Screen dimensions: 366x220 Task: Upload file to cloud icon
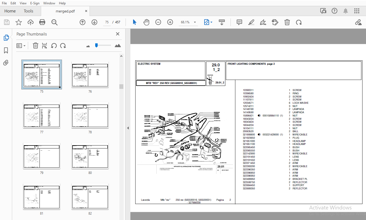[31, 22]
